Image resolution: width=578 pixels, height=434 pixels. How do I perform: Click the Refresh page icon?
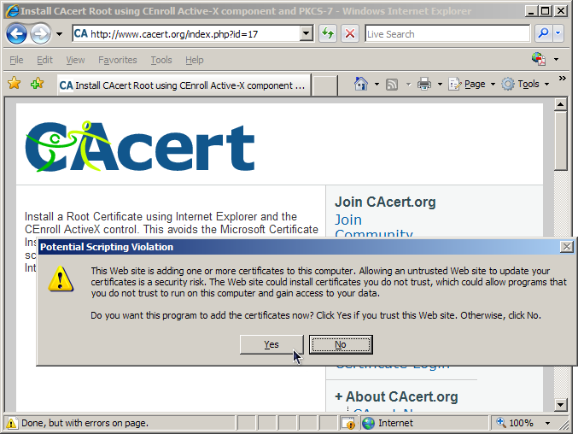[x=327, y=34]
